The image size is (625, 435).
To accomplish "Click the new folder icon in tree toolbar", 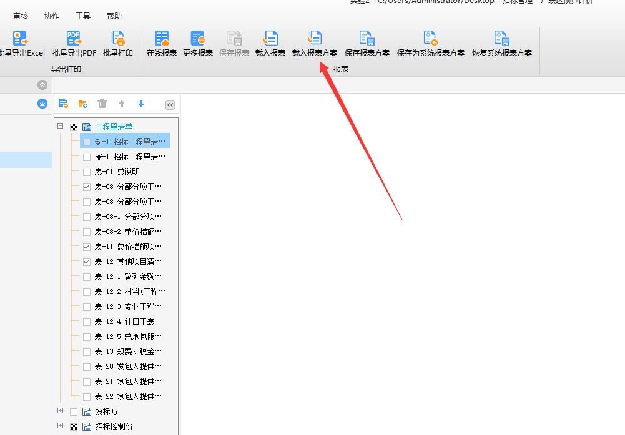I will point(82,104).
